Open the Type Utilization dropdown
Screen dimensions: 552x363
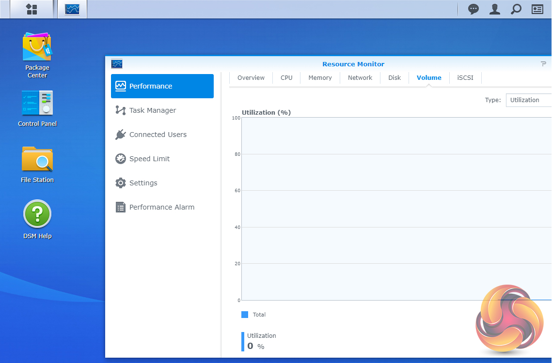coord(529,100)
